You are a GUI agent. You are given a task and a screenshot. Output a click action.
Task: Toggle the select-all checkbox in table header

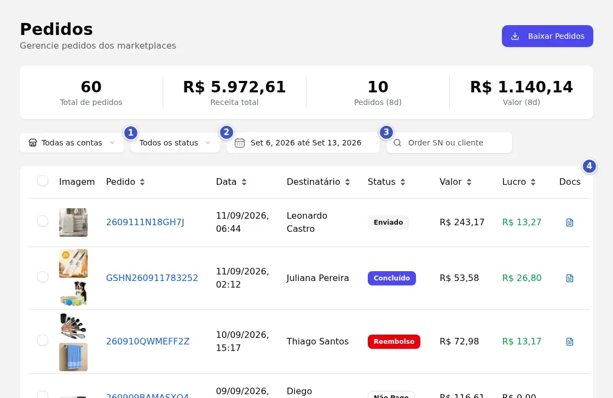tap(43, 181)
